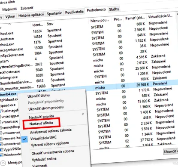Select the vmware-au process row

12,133
